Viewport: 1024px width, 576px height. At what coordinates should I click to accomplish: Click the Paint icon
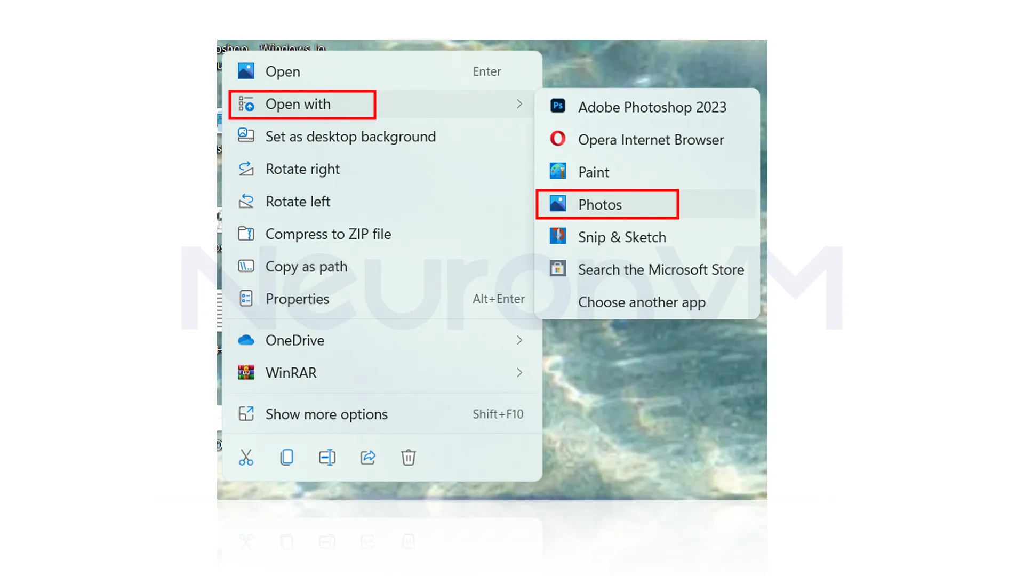tap(558, 171)
